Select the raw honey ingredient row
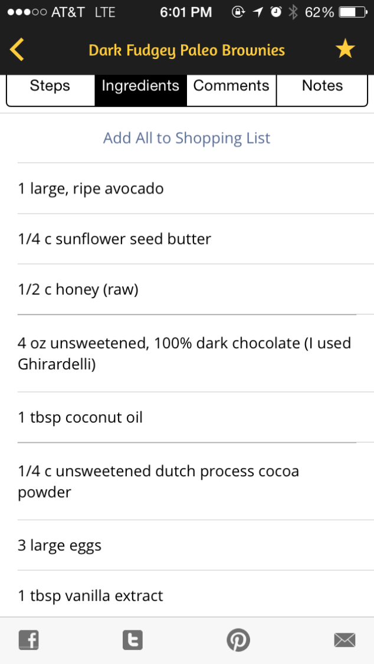Screen dimensions: 374x664 tap(187, 290)
